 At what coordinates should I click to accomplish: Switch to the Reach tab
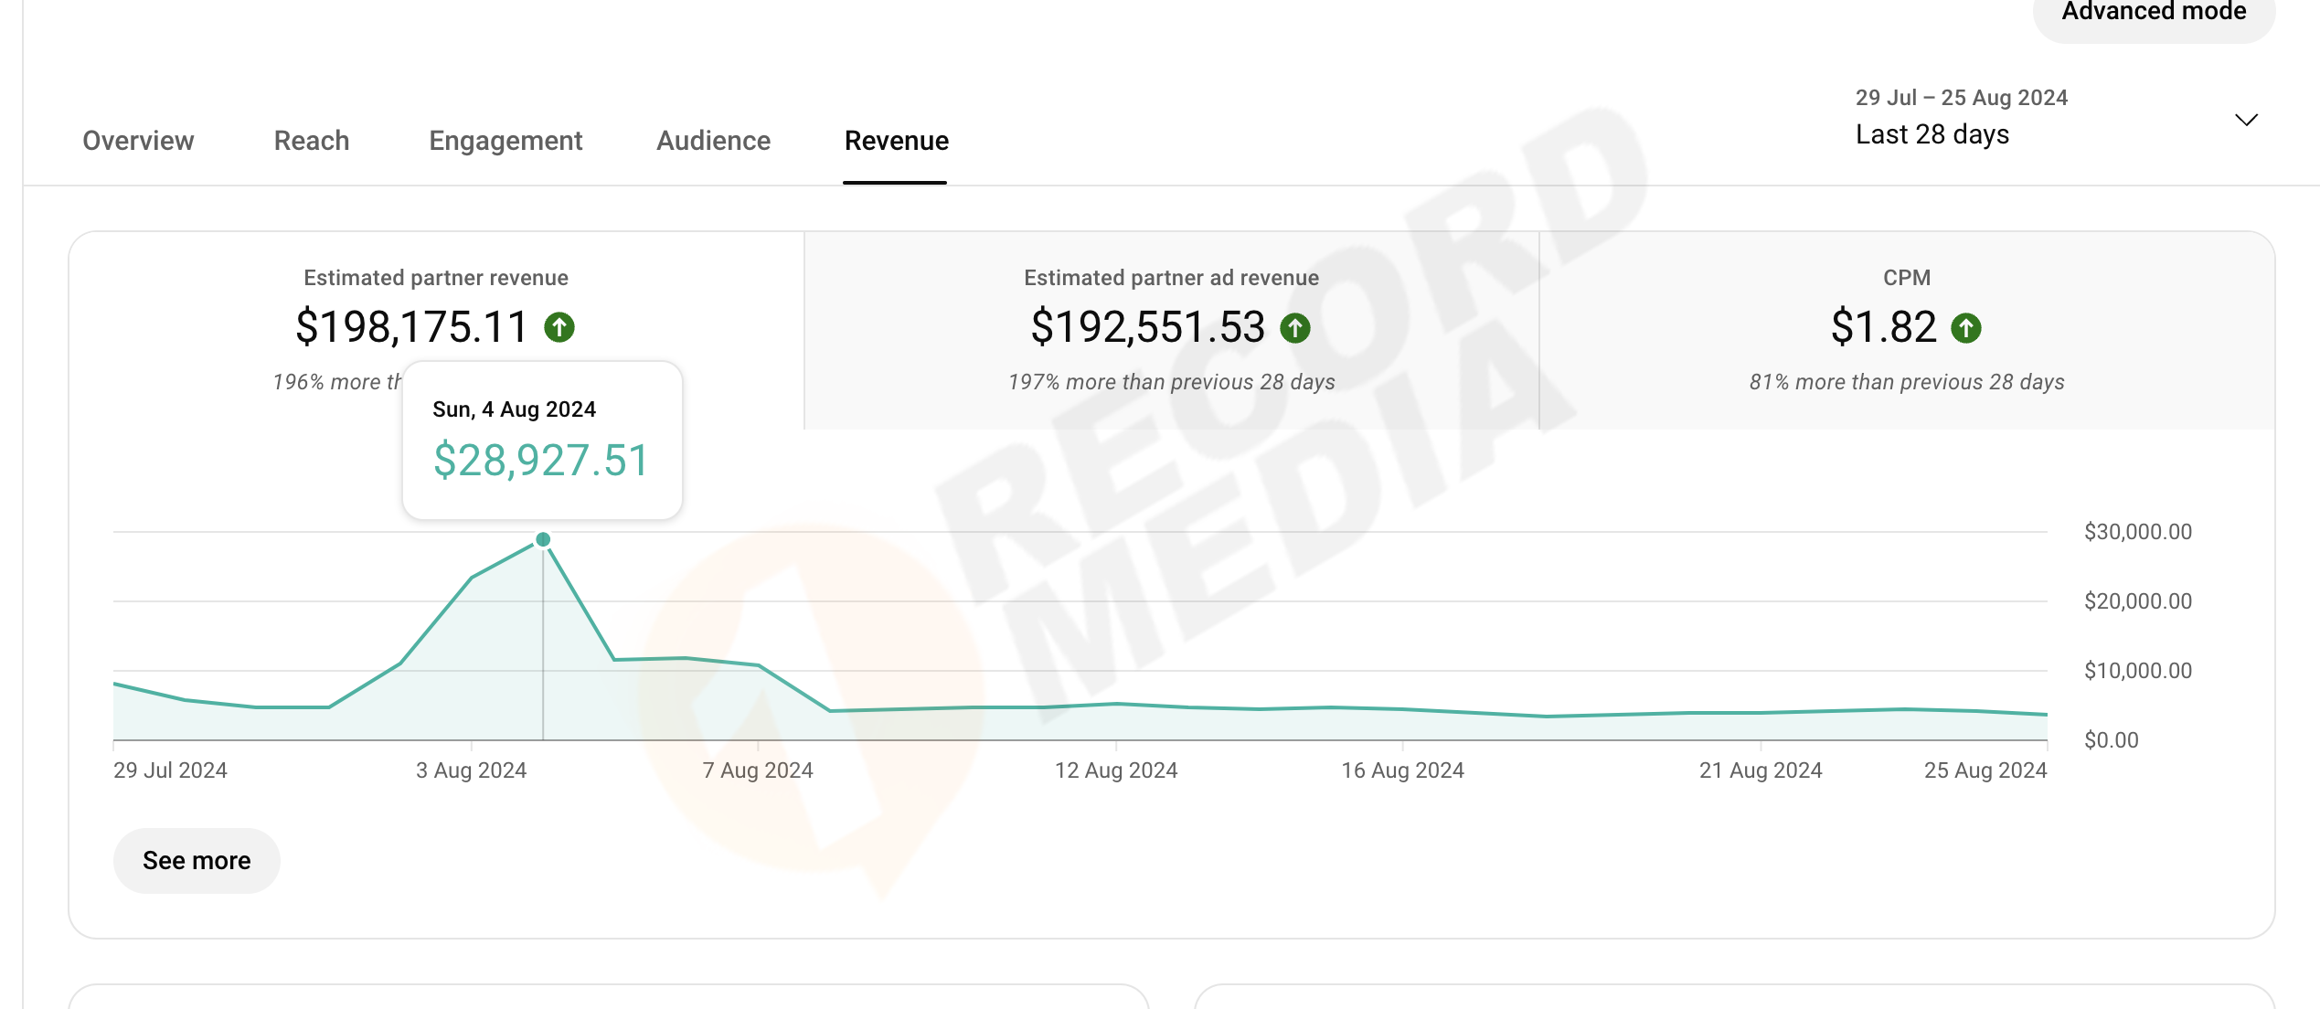(312, 141)
